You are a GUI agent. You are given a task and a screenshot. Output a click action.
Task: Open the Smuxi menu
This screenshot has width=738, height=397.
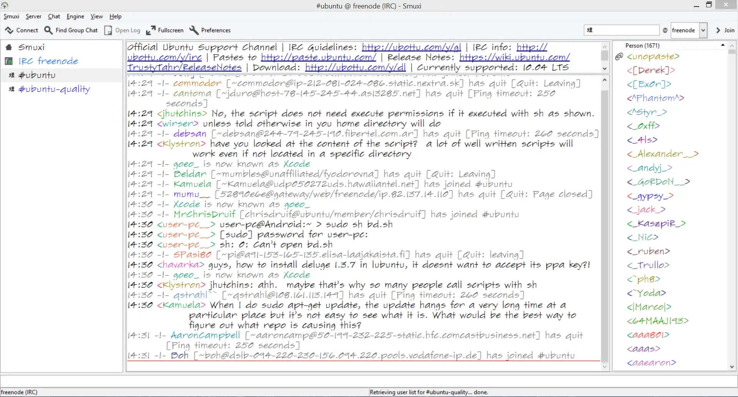pyautogui.click(x=12, y=17)
